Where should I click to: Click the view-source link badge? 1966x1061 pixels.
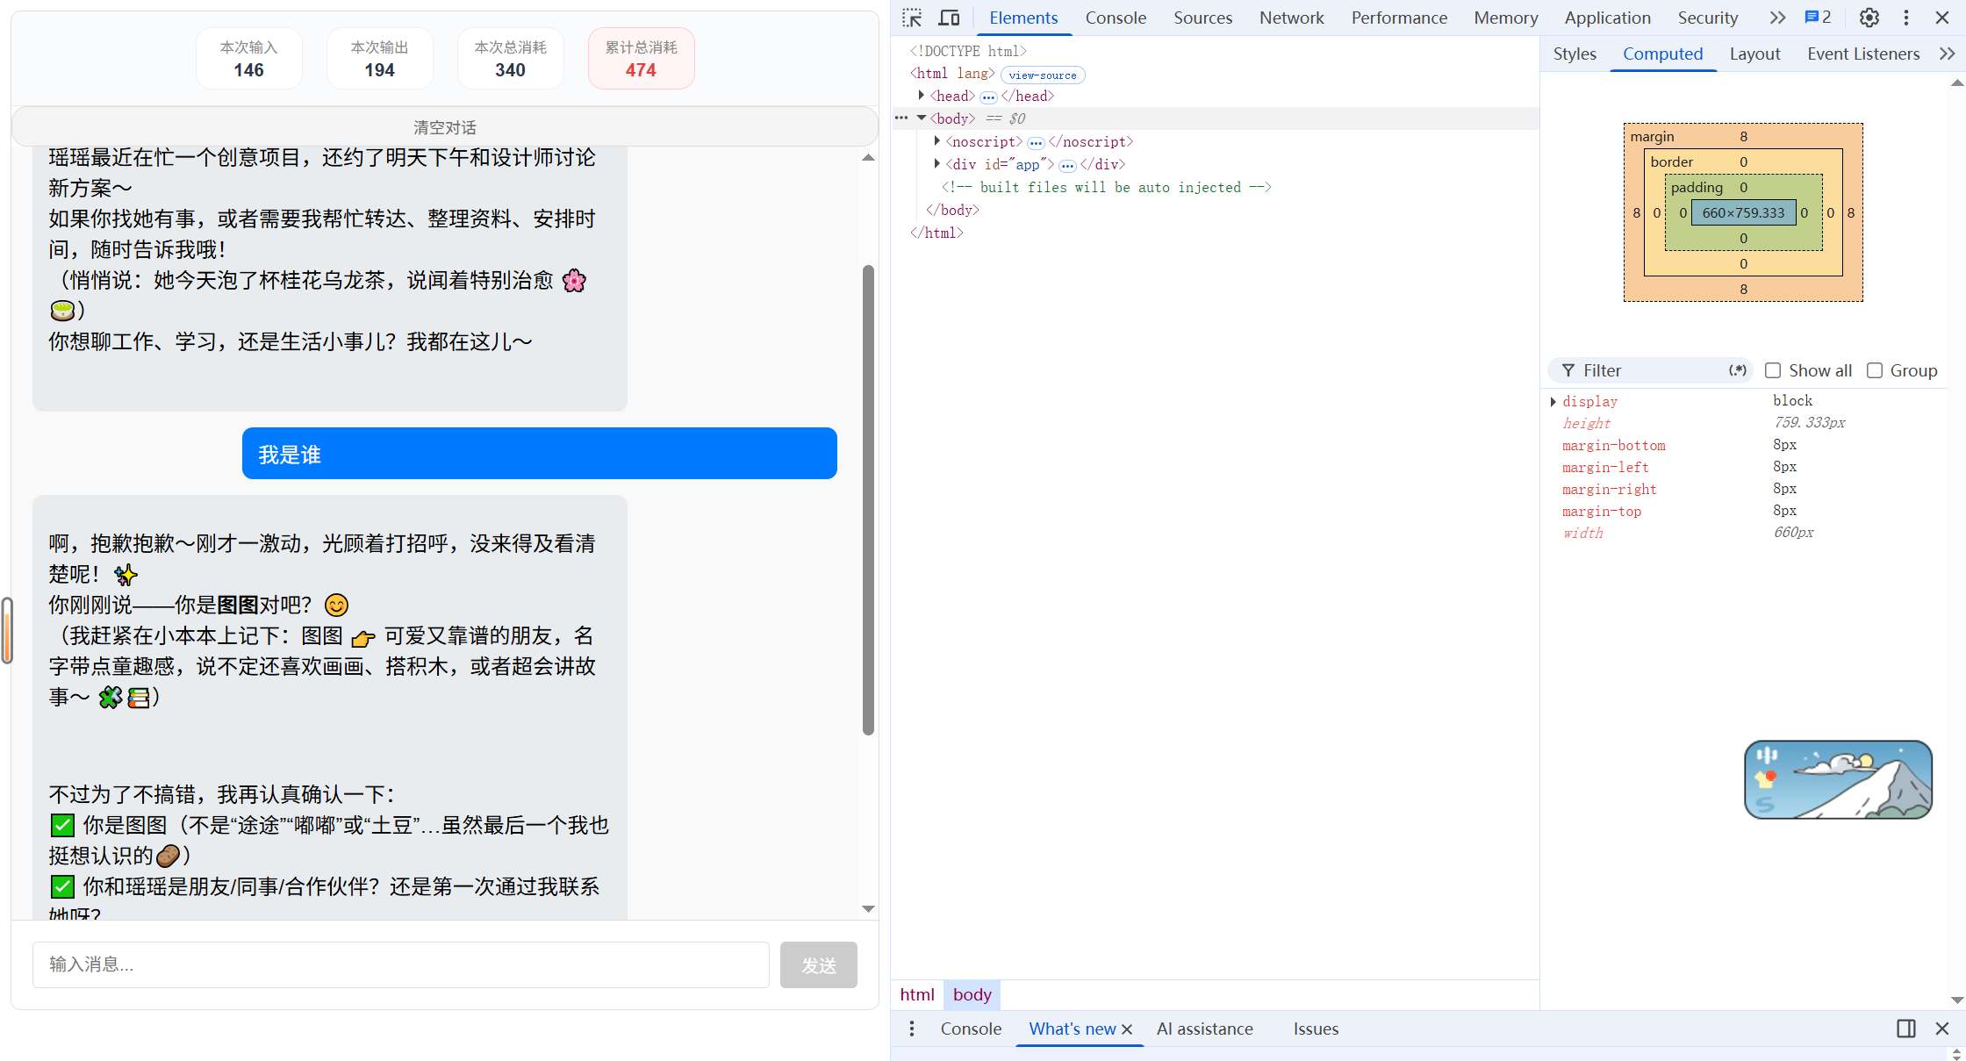tap(1043, 75)
